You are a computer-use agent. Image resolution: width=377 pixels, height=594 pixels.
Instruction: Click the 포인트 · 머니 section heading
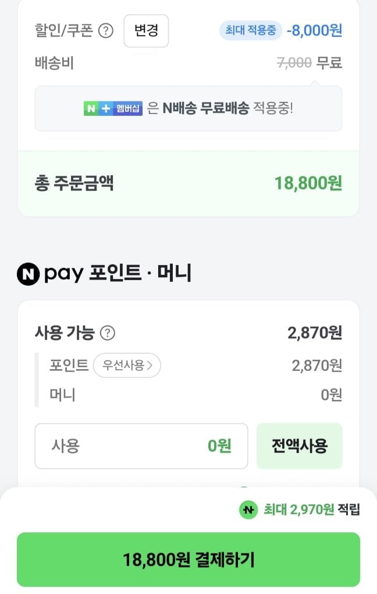point(140,273)
